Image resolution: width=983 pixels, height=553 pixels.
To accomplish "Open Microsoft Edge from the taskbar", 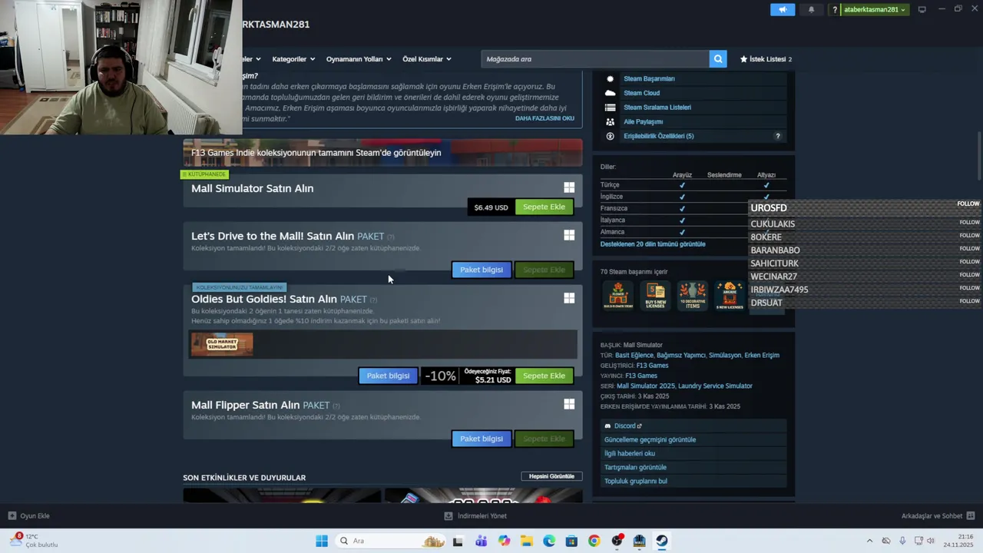I will coord(549,541).
